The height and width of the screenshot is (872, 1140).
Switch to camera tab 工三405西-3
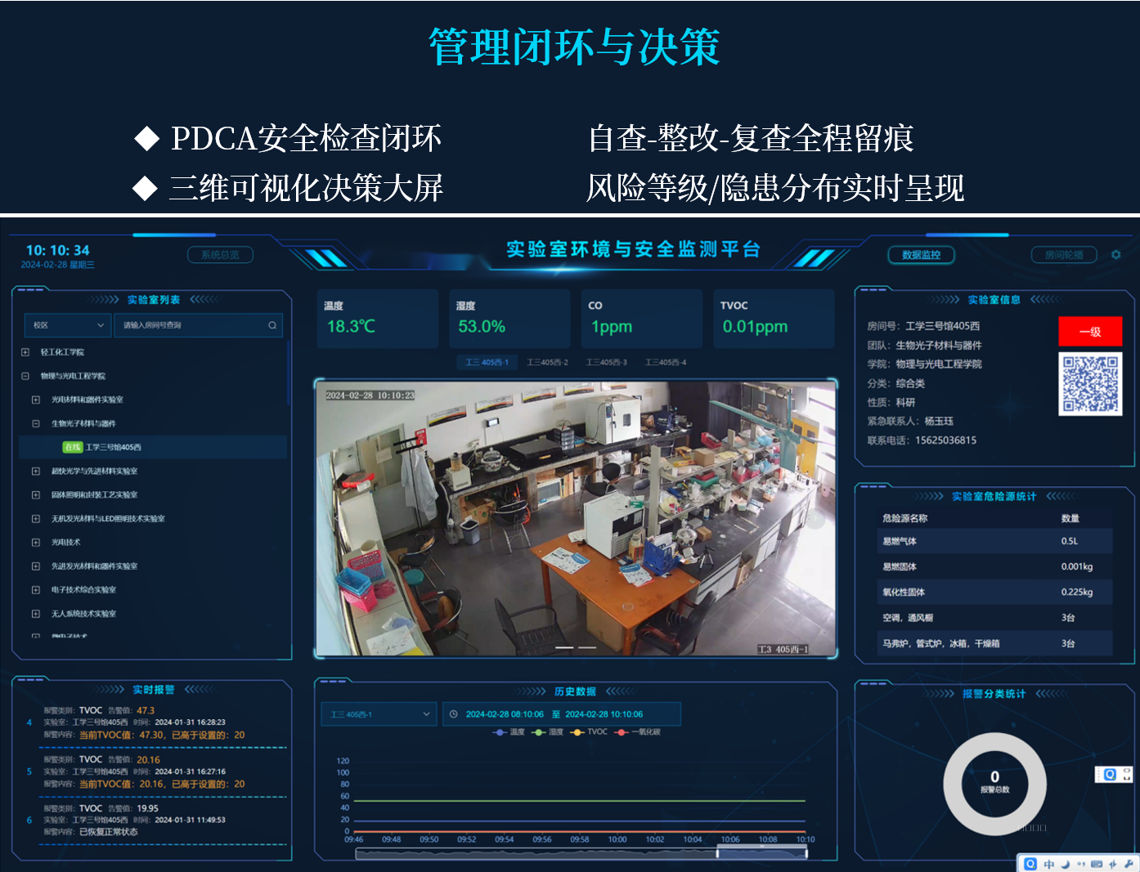coord(606,362)
